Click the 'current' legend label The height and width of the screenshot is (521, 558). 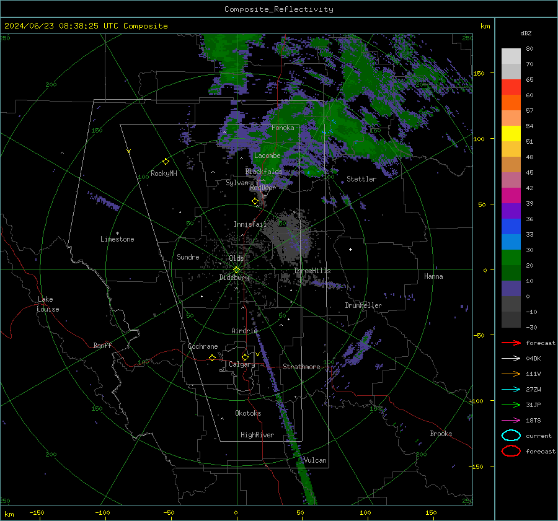click(539, 436)
